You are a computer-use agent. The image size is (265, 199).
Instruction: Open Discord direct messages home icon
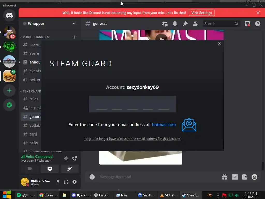(x=9, y=15)
